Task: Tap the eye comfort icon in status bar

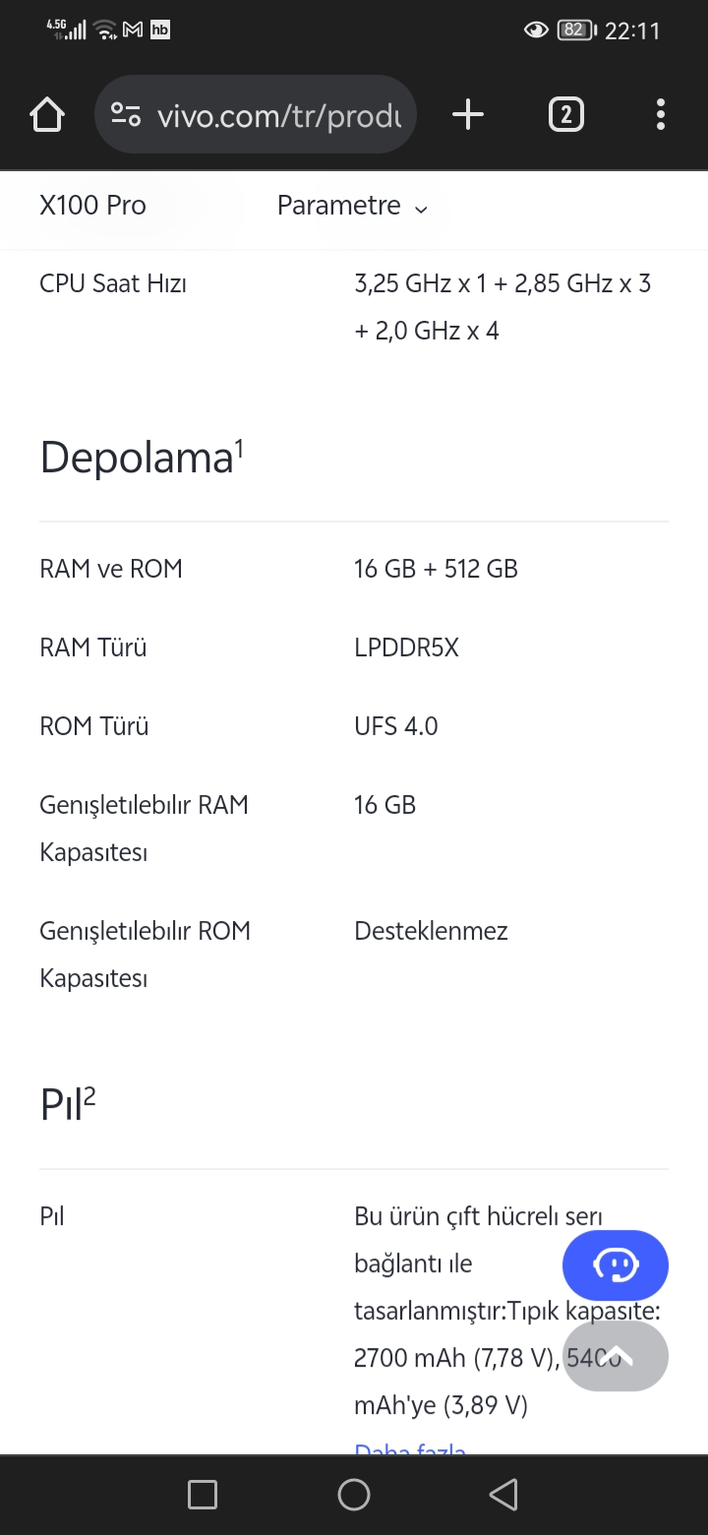Action: pyautogui.click(x=536, y=31)
